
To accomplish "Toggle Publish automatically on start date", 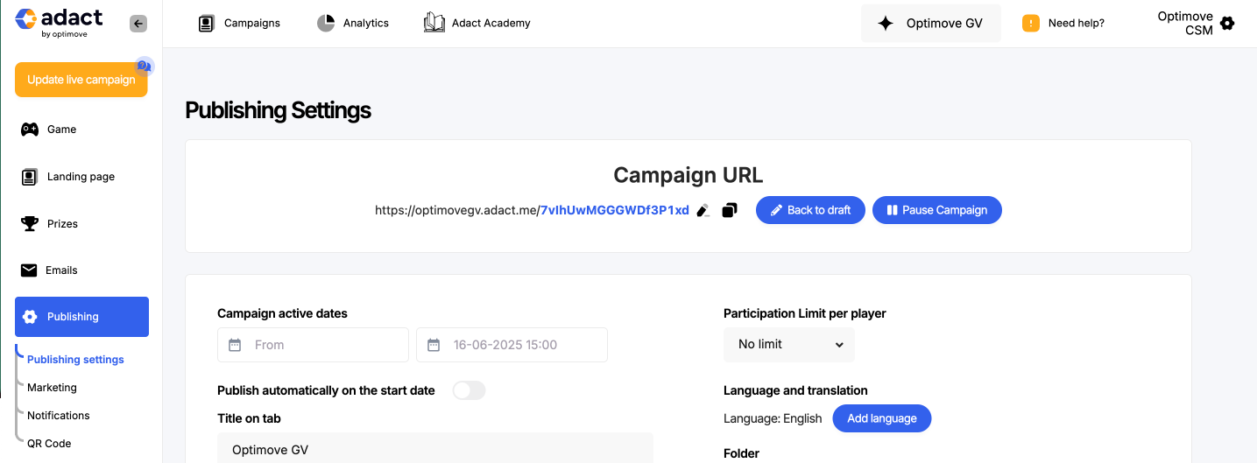I will click(469, 390).
